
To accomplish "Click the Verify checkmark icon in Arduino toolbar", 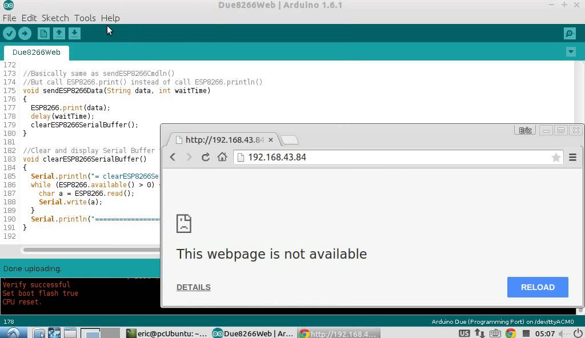I will pos(9,34).
